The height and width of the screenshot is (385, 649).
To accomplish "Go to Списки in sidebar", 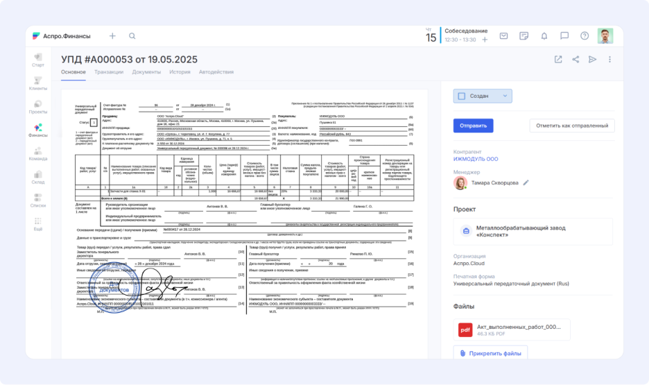I will click(38, 200).
